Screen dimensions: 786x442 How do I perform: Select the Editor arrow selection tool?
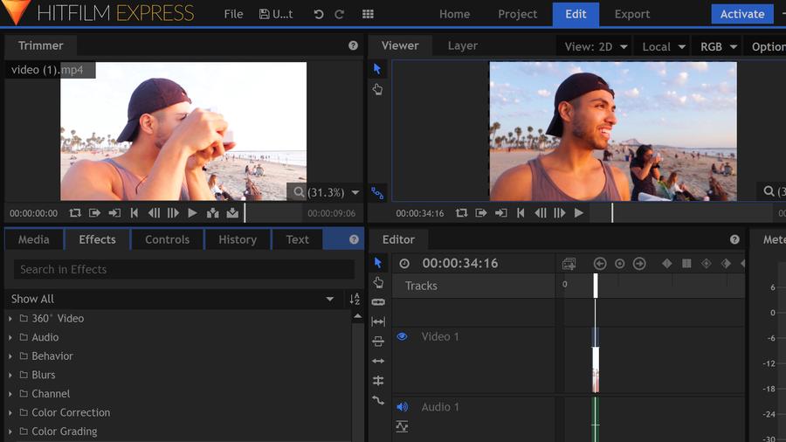pos(378,263)
